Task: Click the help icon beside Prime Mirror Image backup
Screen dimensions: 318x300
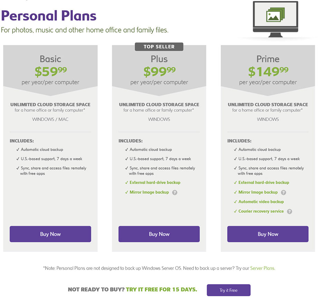Action: (283, 192)
